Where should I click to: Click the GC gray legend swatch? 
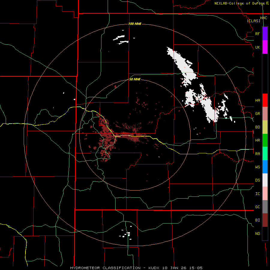265,207
